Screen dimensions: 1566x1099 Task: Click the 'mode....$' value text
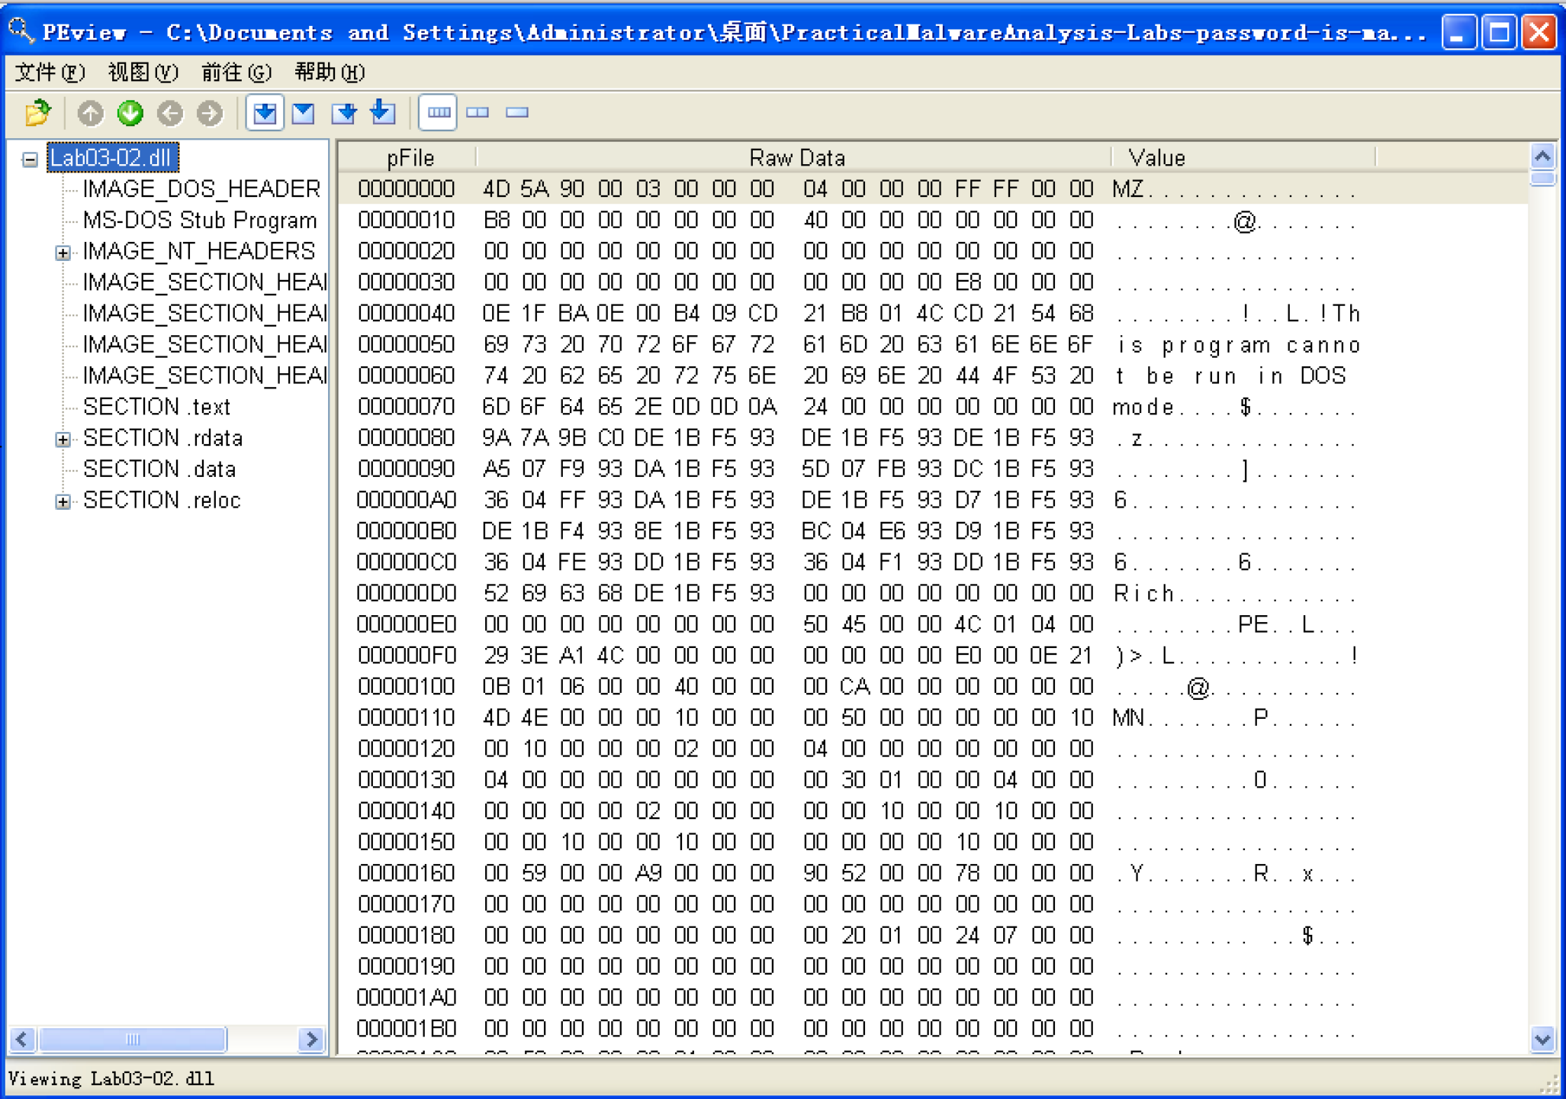tap(1182, 407)
